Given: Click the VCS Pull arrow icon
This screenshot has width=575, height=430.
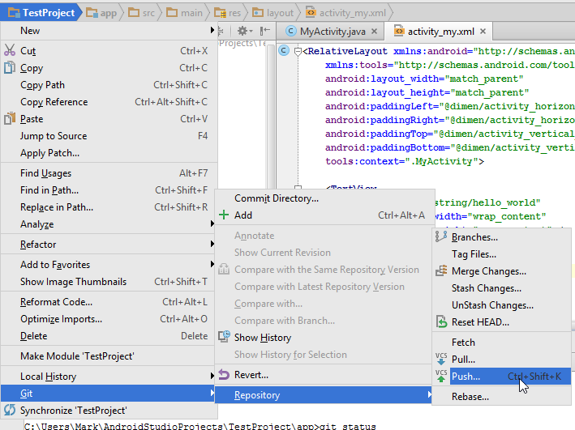Looking at the screenshot, I should click(x=441, y=359).
